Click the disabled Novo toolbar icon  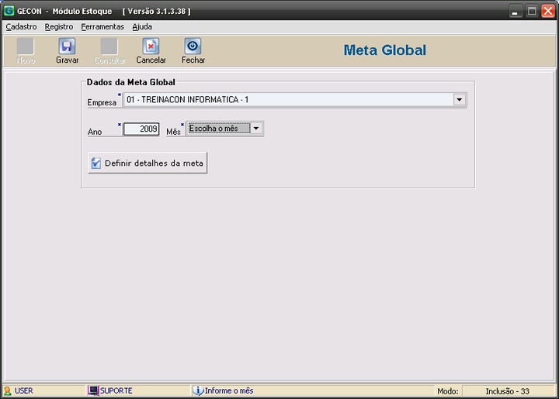(26, 46)
